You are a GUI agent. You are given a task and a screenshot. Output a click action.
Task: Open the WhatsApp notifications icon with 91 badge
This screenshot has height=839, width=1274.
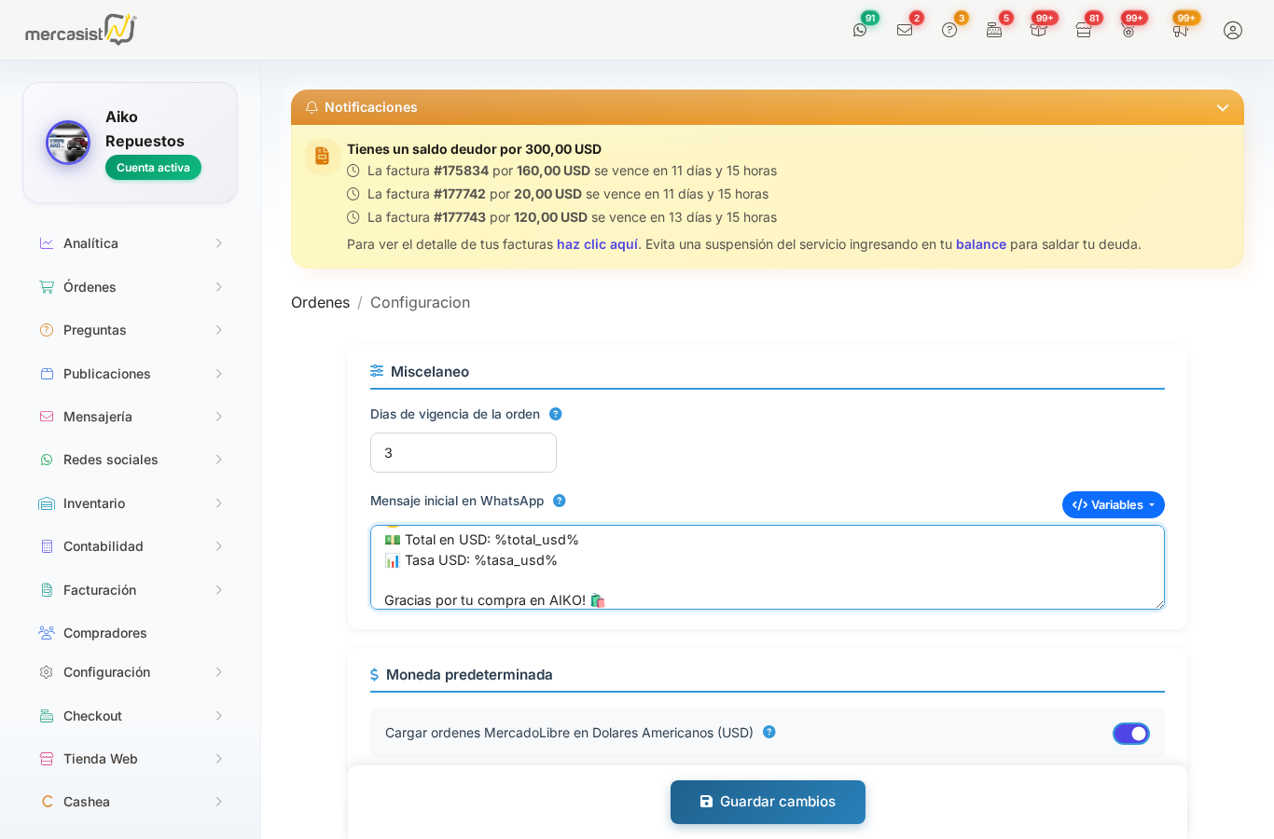861,30
